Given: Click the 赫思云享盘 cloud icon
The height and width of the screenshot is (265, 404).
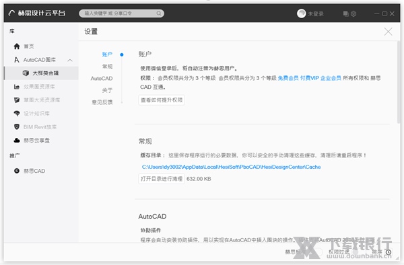Looking at the screenshot, I should point(17,140).
